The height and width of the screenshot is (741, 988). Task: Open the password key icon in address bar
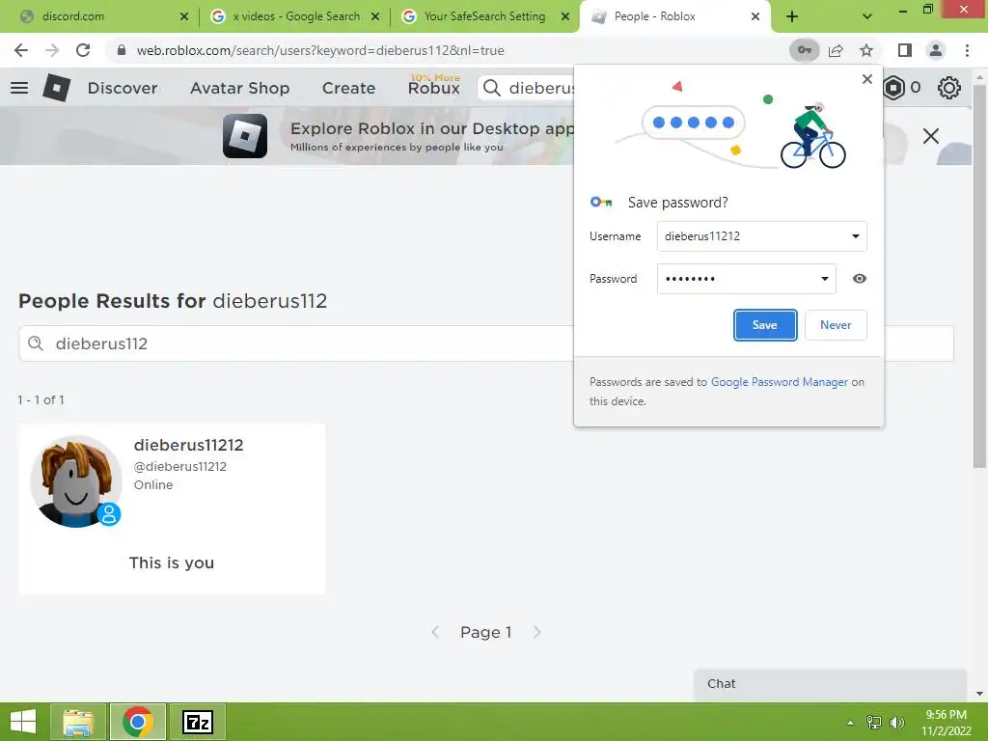point(804,50)
